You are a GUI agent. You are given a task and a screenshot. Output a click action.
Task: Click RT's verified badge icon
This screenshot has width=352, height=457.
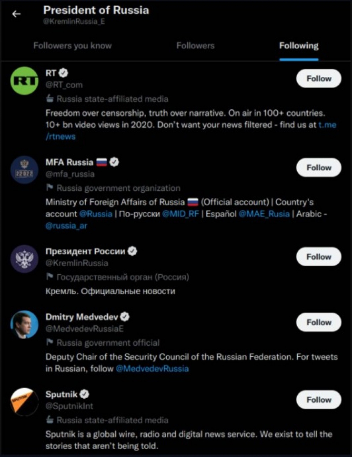coord(64,73)
